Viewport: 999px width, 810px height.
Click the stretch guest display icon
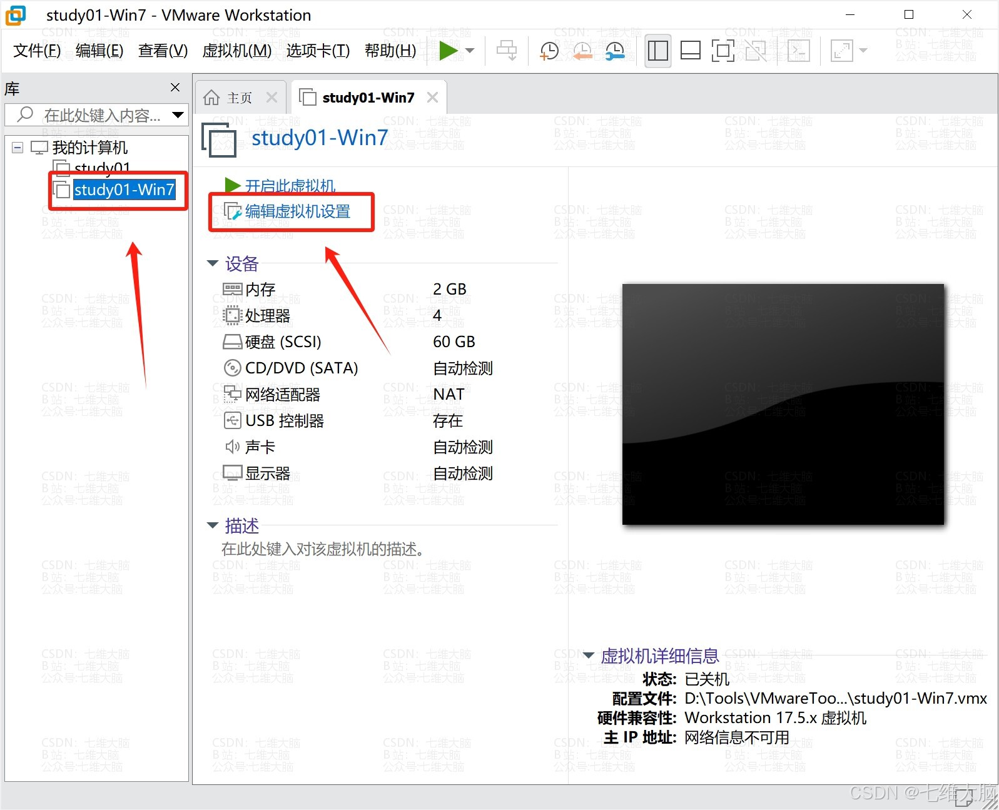(842, 51)
